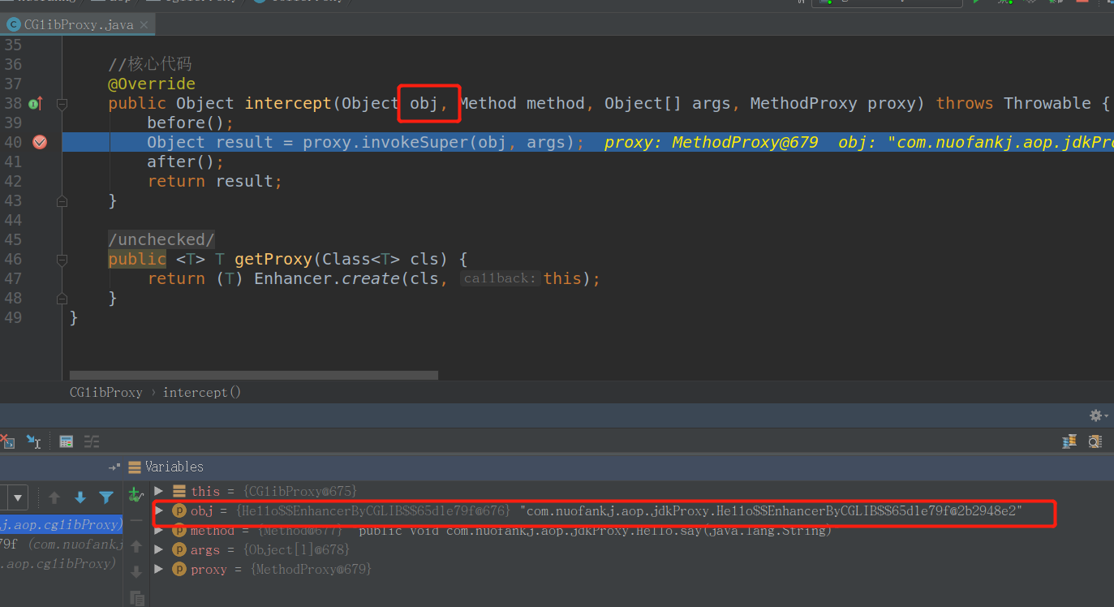Click 'after();' on line 41
This screenshot has height=607, width=1114.
185,161
